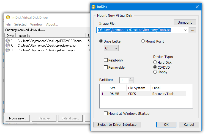Image resolution: width=205 pixels, height=134 pixels.
Task: Click Switch to Driver Interface
Action: [117, 124]
